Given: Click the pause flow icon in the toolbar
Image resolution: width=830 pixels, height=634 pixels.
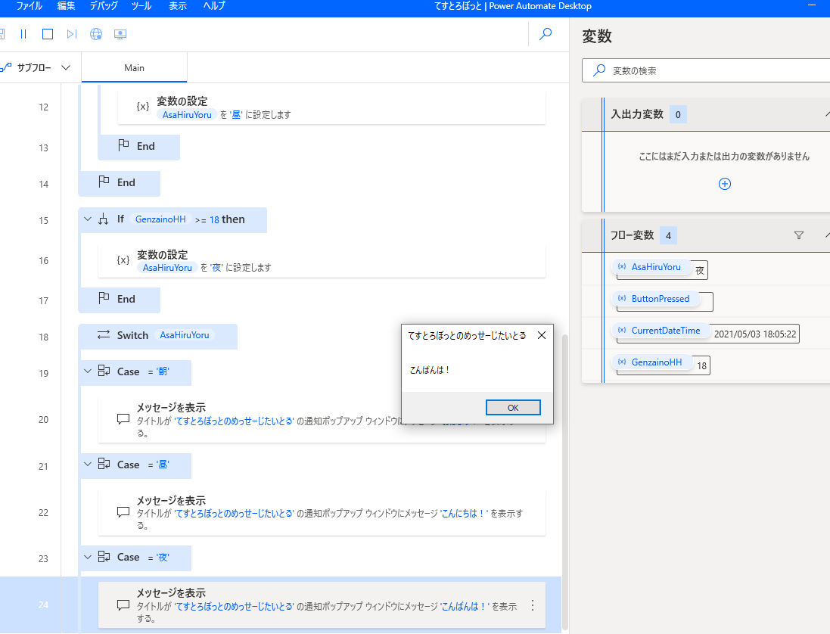Looking at the screenshot, I should tap(23, 34).
